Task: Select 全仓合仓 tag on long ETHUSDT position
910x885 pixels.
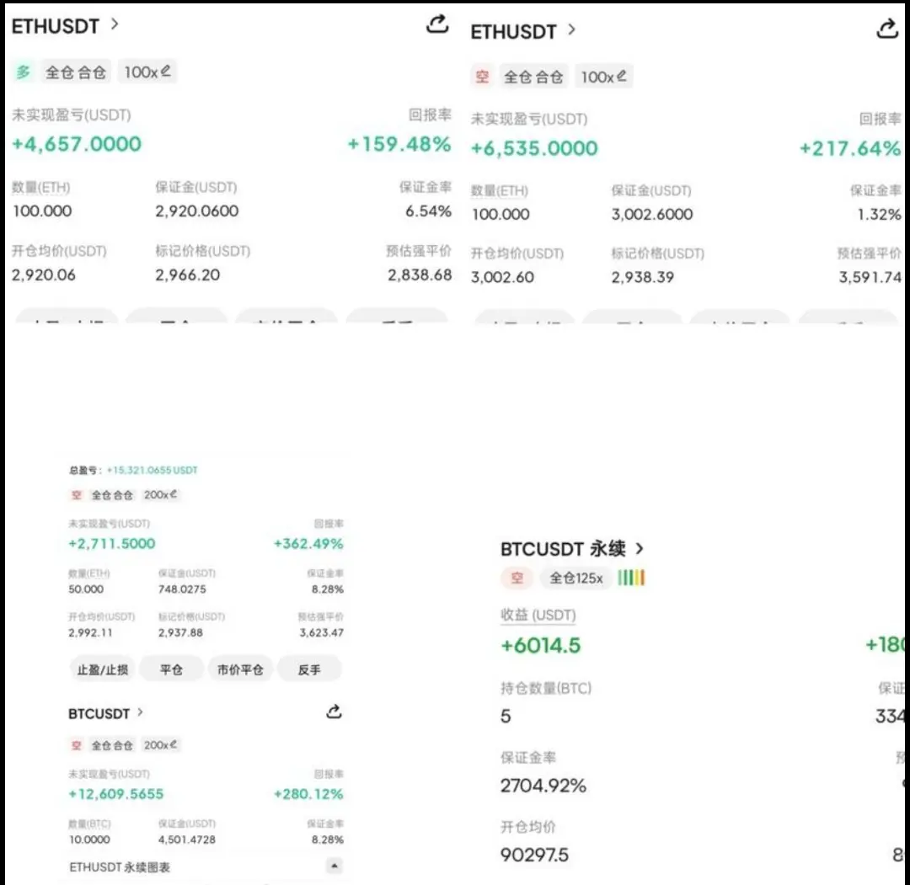Action: point(76,72)
